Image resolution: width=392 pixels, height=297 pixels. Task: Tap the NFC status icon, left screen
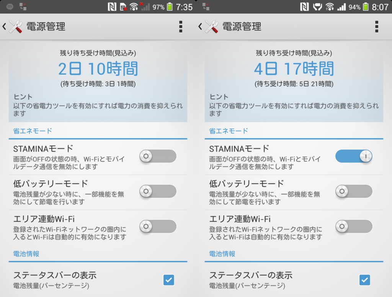(112, 7)
